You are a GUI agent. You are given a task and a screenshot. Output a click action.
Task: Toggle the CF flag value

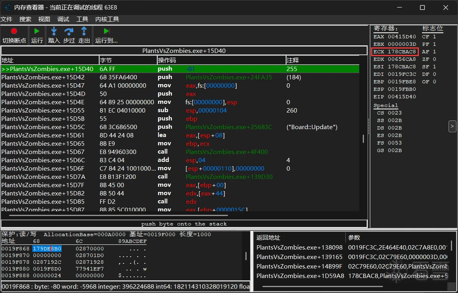pyautogui.click(x=429, y=37)
